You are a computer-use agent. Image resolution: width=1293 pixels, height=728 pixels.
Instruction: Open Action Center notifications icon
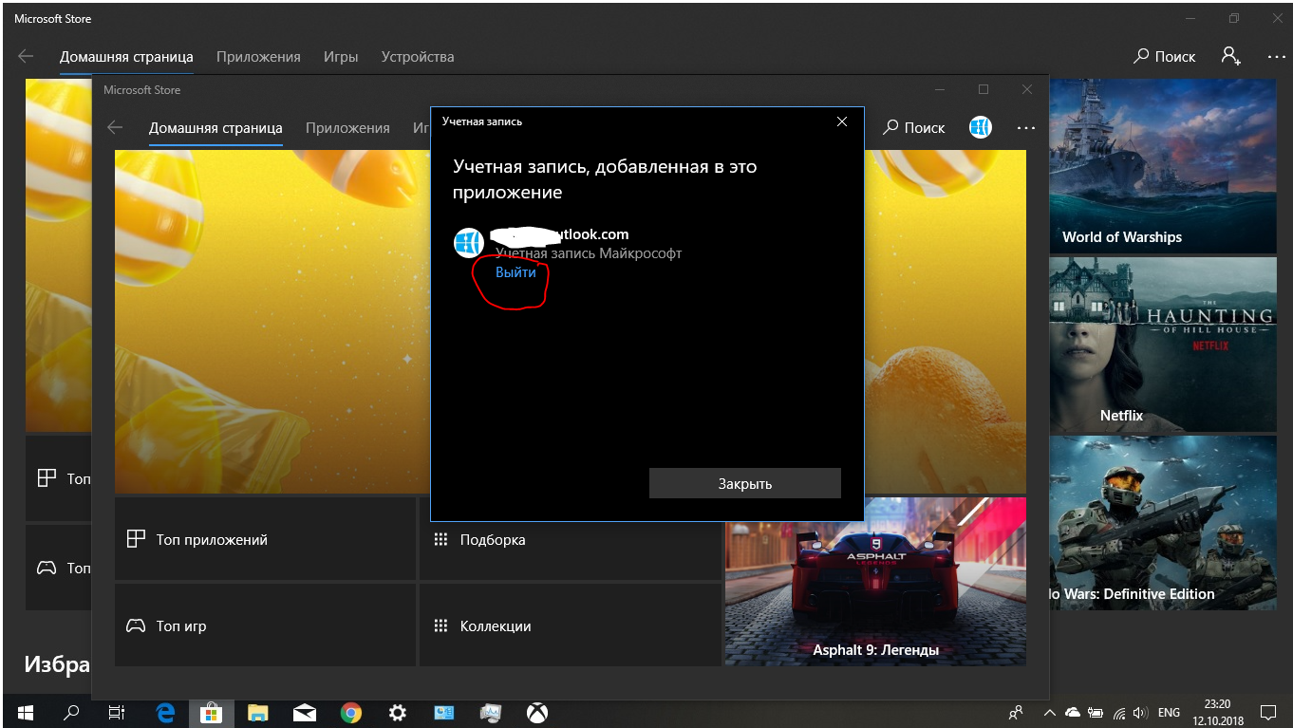pos(1268,712)
